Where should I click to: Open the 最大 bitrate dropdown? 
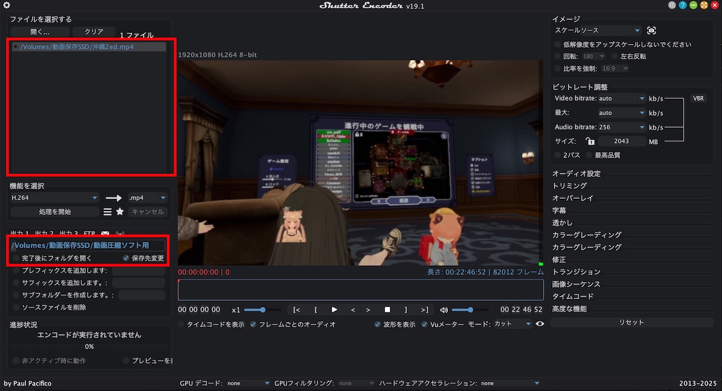pos(622,113)
